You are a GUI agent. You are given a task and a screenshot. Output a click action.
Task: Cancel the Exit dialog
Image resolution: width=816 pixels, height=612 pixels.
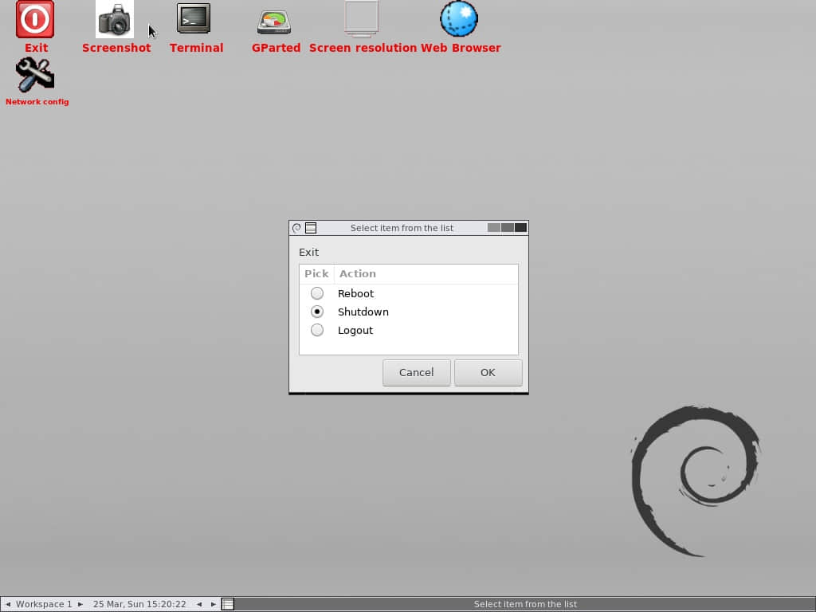[416, 373]
